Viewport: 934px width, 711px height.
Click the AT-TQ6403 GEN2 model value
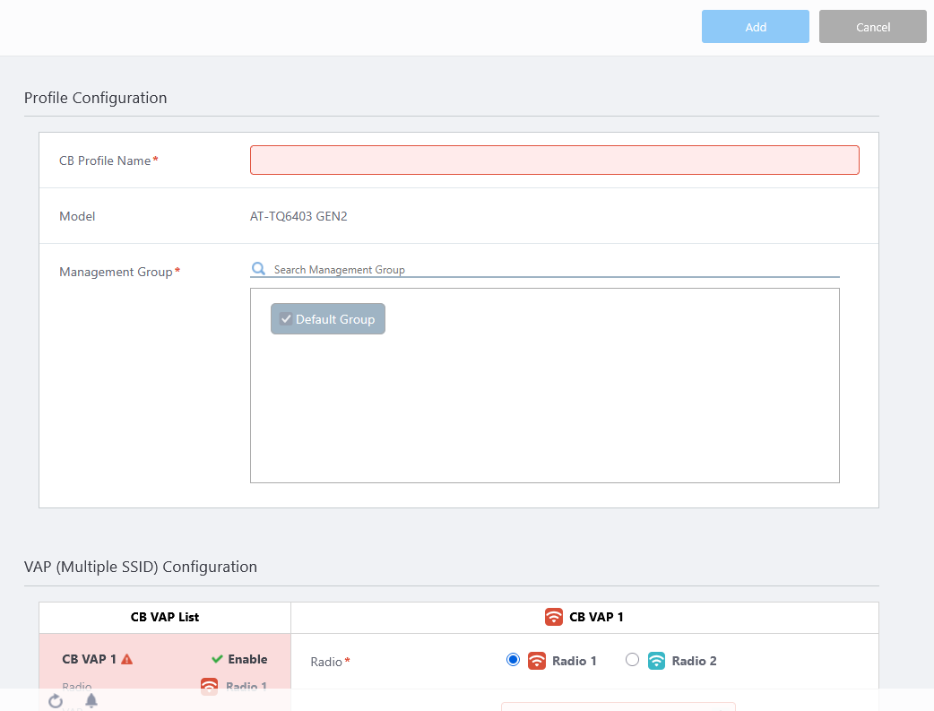[x=298, y=216]
